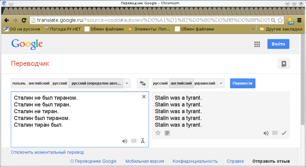
Task: Expand the source language dropdown arrow
Action: click(127, 83)
